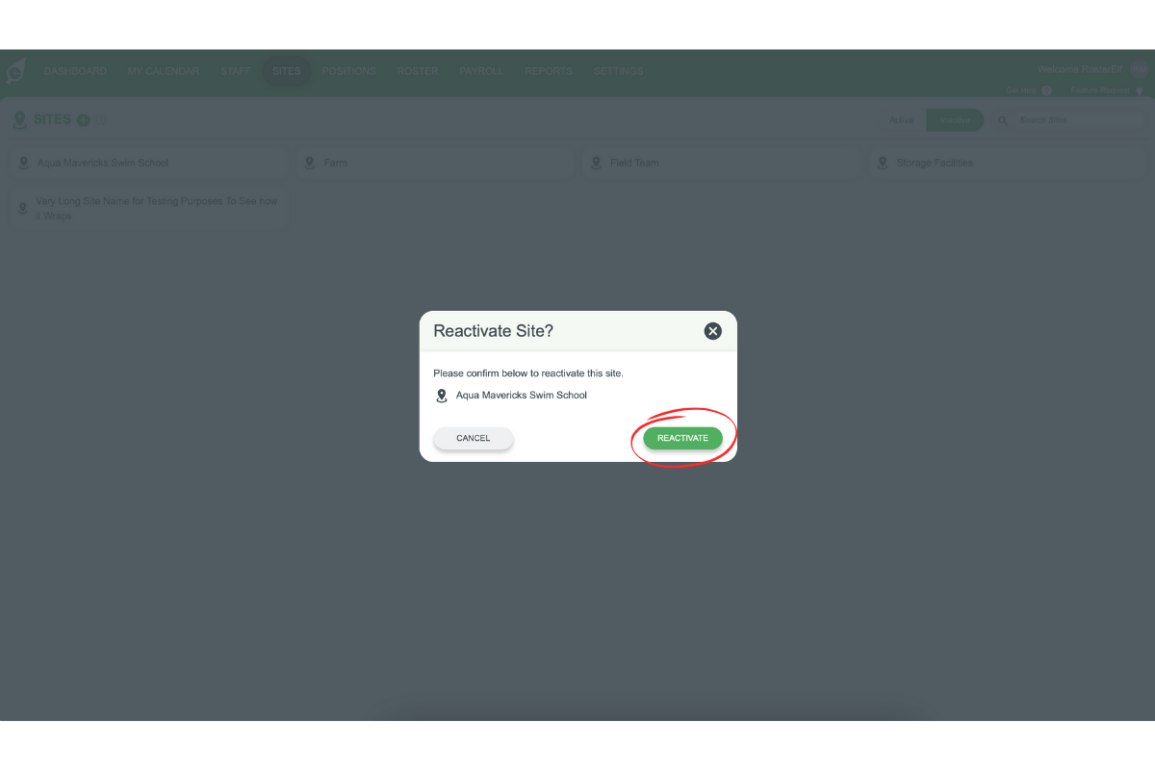Switch to the Active sites filter
Image resolution: width=1155 pixels, height=770 pixels.
901,120
